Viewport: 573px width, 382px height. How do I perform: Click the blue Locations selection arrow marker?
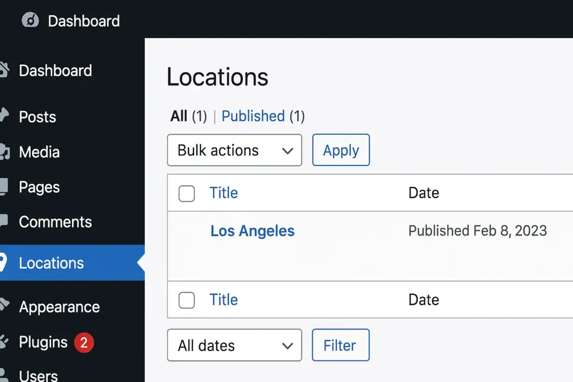141,263
